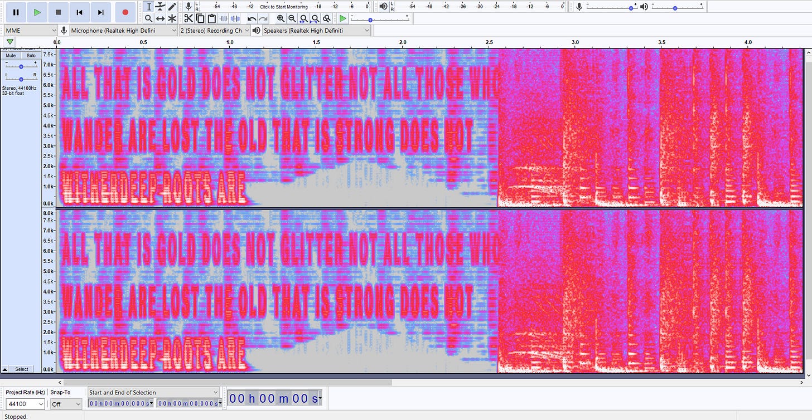
Task: Select the Multi-Tool asterisk icon
Action: pyautogui.click(x=172, y=18)
